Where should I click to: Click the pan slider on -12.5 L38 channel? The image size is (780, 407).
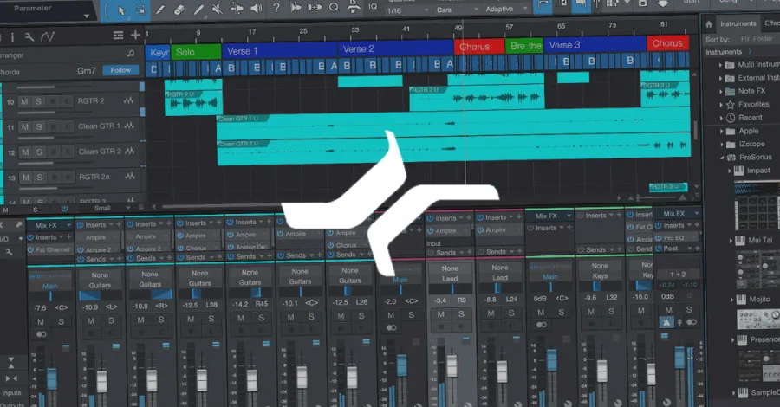(x=199, y=294)
